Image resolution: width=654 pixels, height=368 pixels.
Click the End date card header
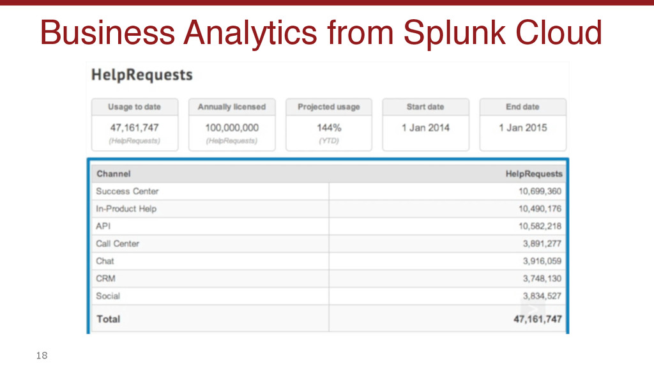pos(522,107)
